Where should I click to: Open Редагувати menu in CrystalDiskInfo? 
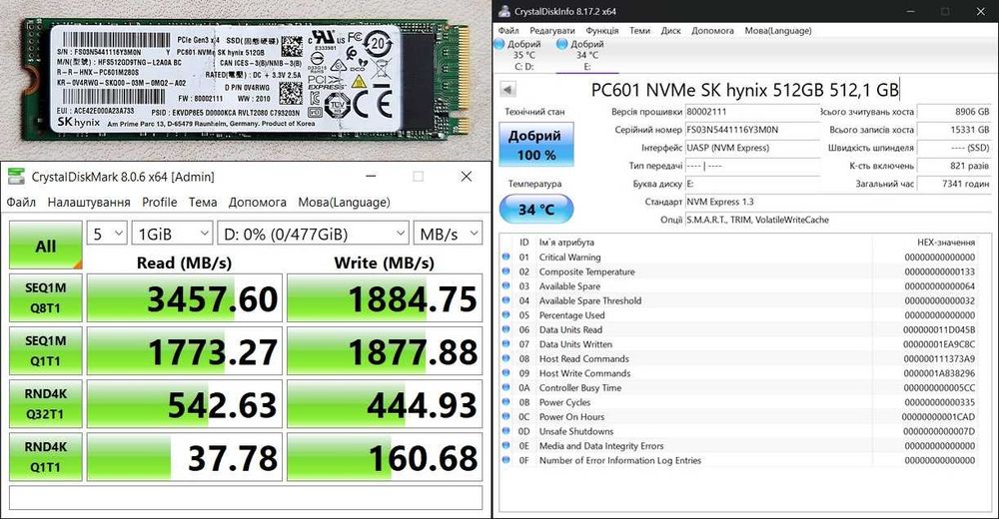pyautogui.click(x=552, y=31)
